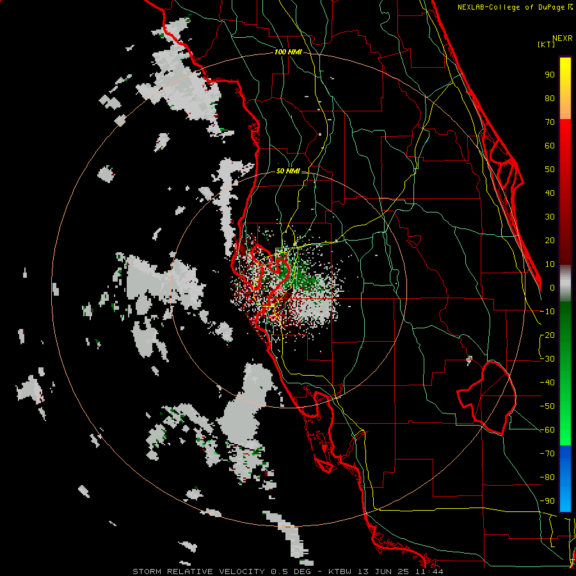Click the 100 NMI range ring label
This screenshot has width=576, height=576.
click(x=288, y=52)
